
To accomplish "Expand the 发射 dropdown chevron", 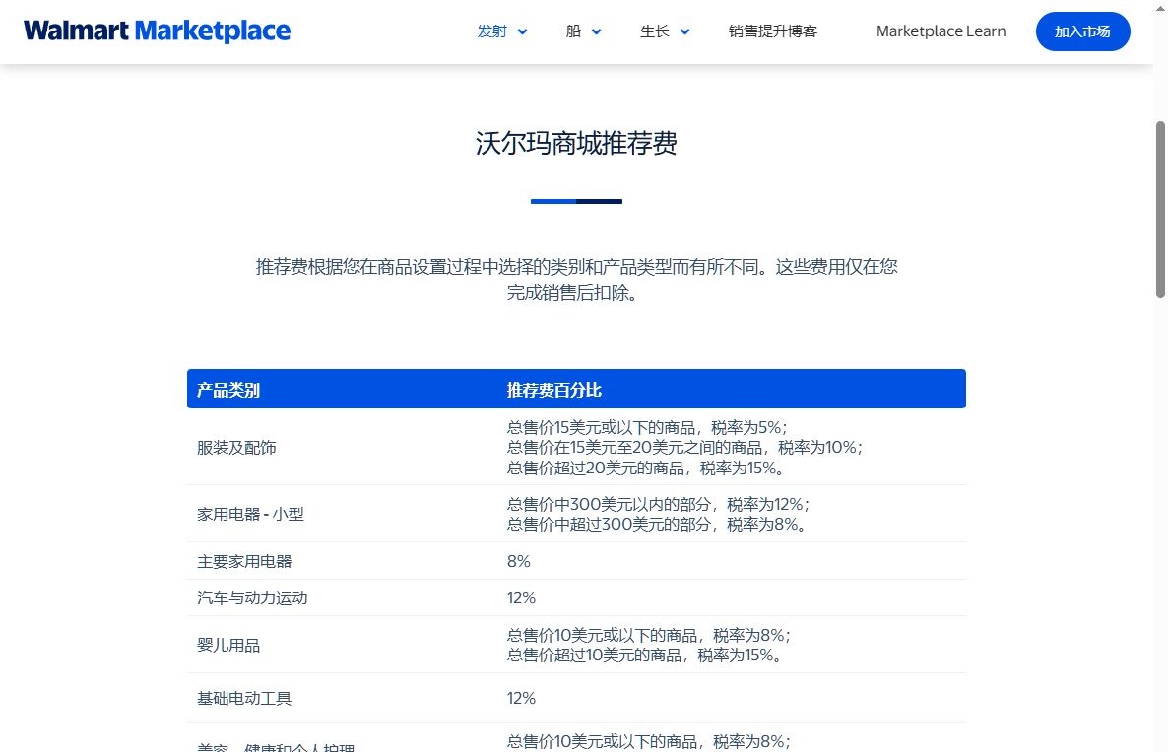I will [x=522, y=32].
